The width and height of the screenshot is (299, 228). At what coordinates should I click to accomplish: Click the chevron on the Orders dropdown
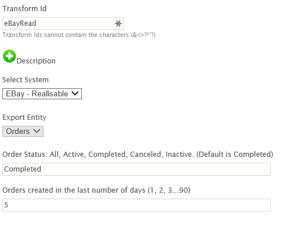tap(37, 131)
